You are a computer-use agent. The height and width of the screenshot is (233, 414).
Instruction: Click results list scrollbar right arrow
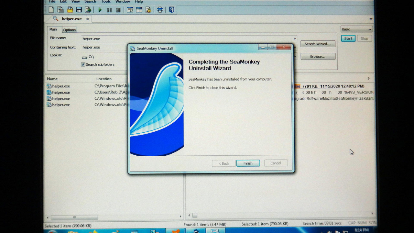180,216
